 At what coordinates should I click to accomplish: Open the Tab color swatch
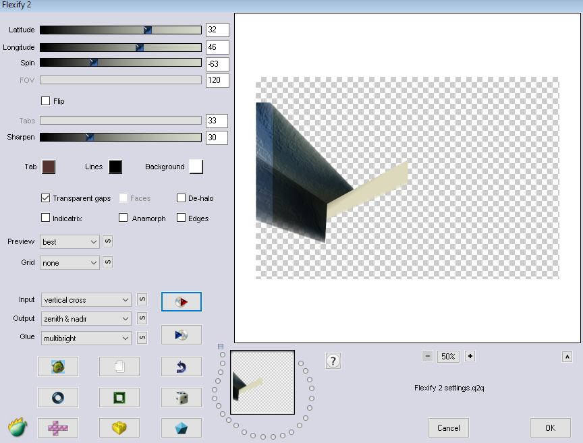(x=48, y=167)
